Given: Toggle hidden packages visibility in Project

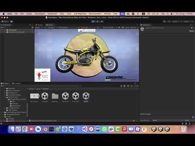Looking at the screenshot, I should point(136,86).
